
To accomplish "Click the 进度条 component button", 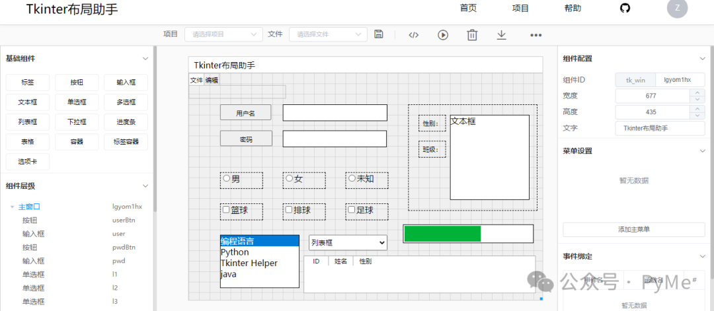I will (126, 122).
